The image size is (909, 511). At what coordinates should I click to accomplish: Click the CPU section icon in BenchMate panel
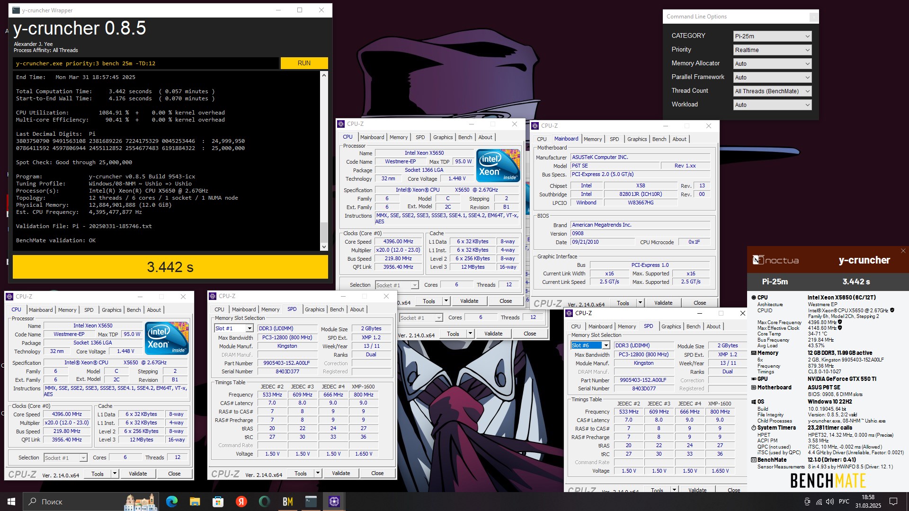click(x=754, y=298)
